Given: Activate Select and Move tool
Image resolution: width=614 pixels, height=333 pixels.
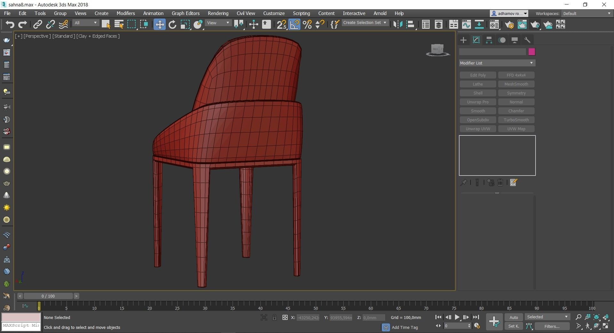Looking at the screenshot, I should [159, 25].
